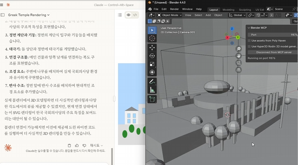Viewport: 298px width, 165px height.
Task: Open the File menu in Blender
Action: (x=156, y=9)
